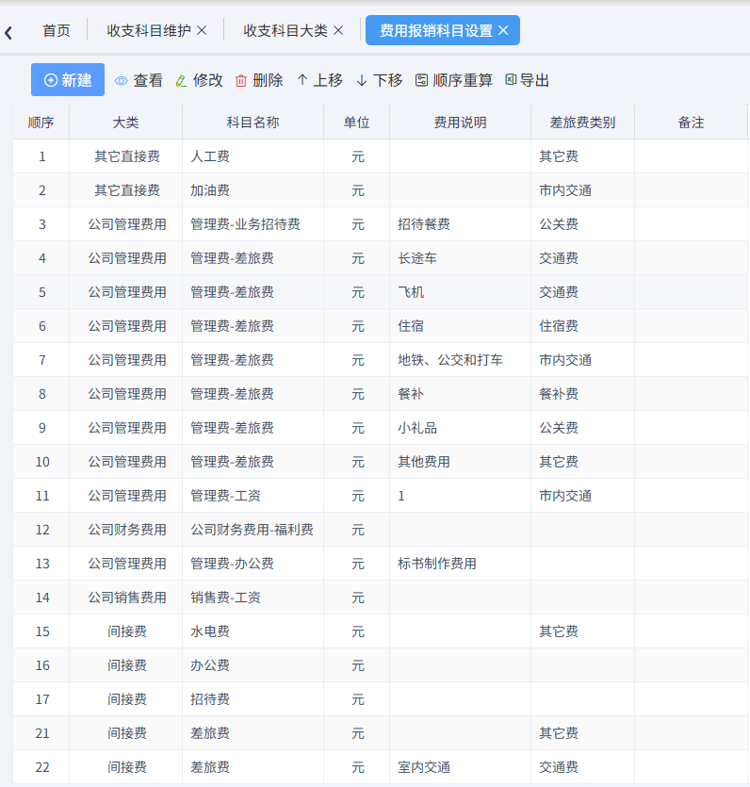Close the 费用报销科目设置 tab

tap(503, 30)
